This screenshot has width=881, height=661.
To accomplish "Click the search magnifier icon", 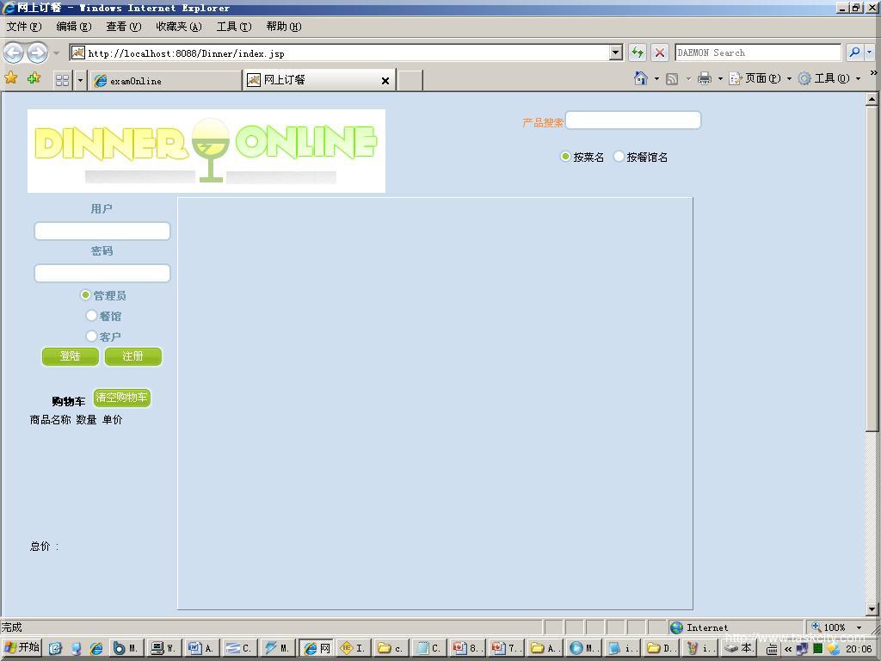I will point(854,53).
